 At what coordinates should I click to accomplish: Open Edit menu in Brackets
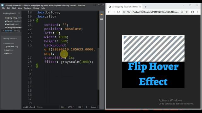click(x=9, y=8)
